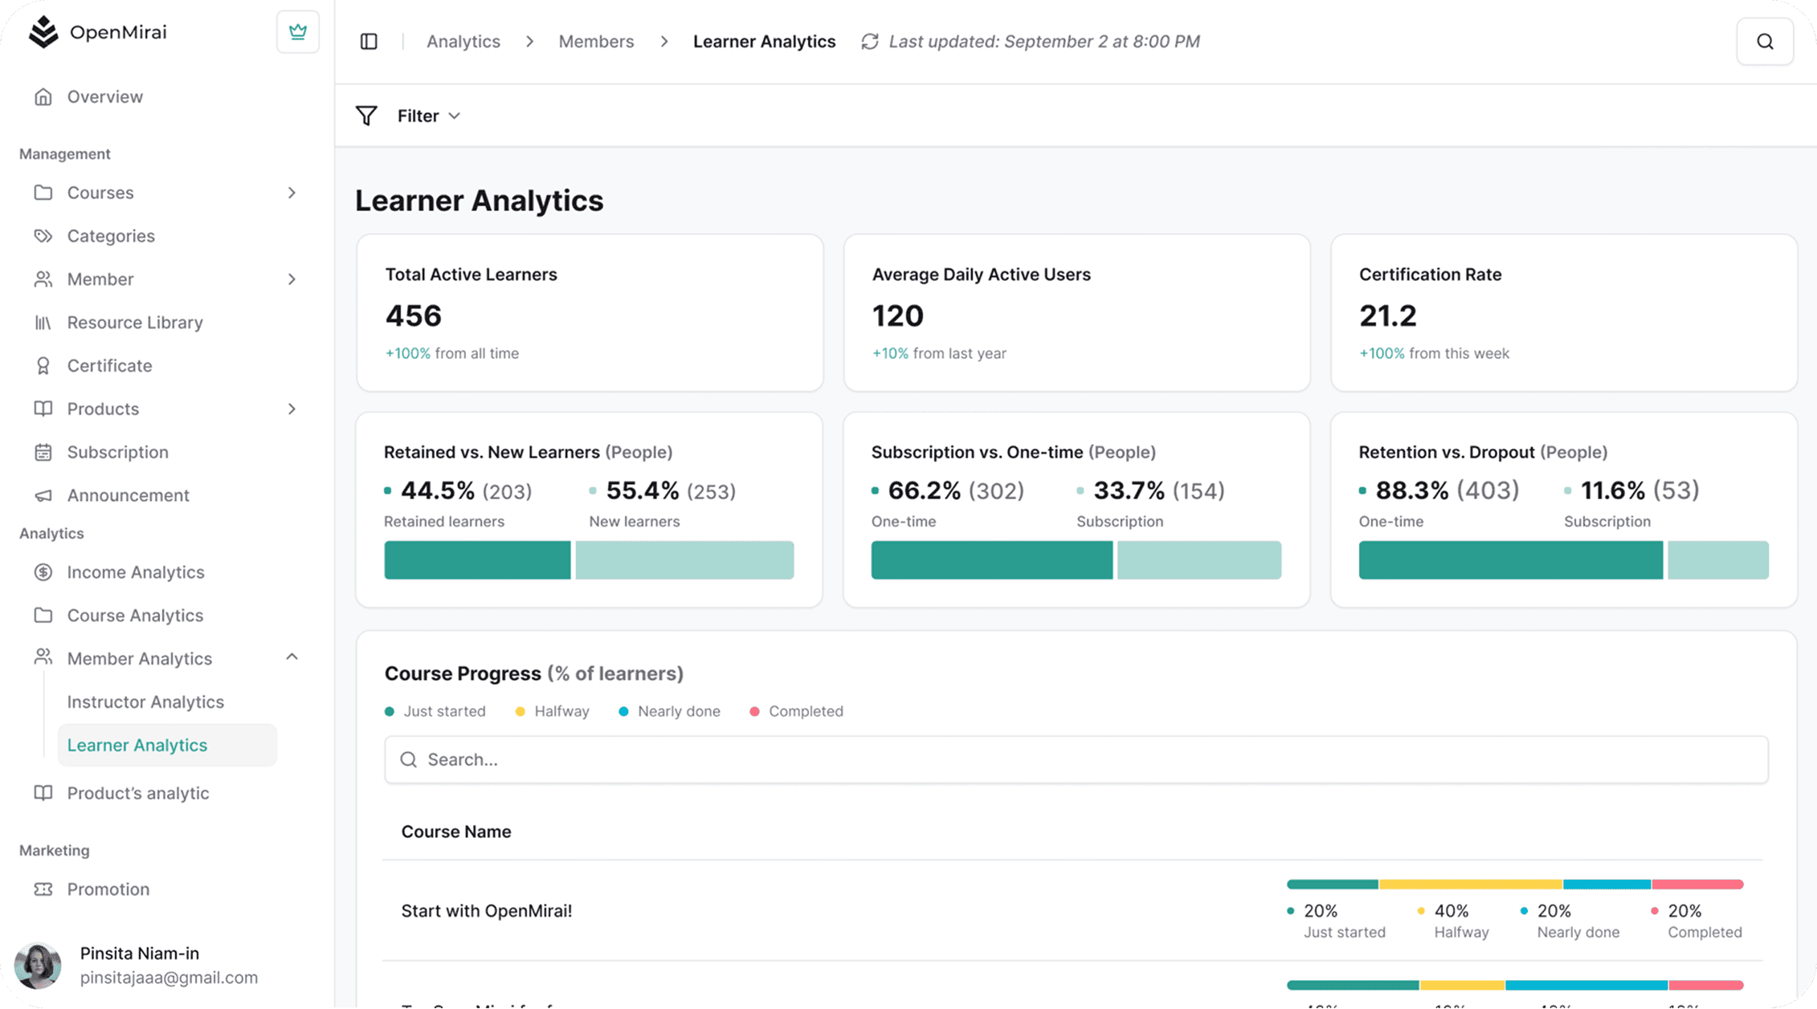Click the course Search input field

tap(1076, 760)
